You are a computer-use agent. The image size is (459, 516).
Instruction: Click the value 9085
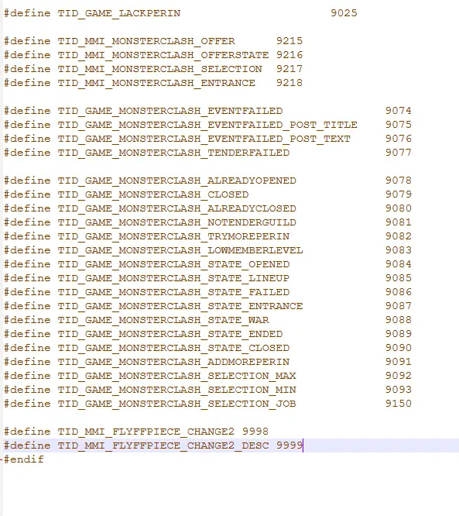(399, 278)
